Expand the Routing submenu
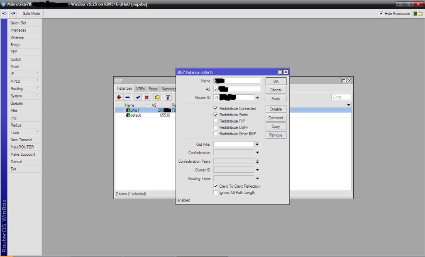425x257 pixels. coord(38,88)
